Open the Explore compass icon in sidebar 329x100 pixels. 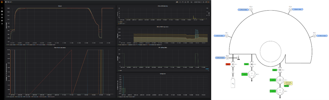2,14
